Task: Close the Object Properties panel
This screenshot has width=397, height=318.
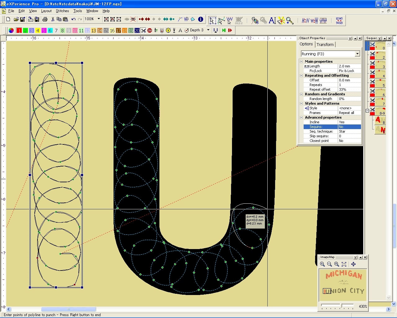Action: point(360,39)
